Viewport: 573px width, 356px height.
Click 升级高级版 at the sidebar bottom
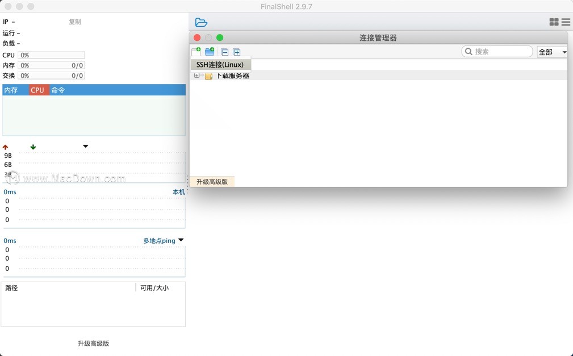pyautogui.click(x=94, y=343)
